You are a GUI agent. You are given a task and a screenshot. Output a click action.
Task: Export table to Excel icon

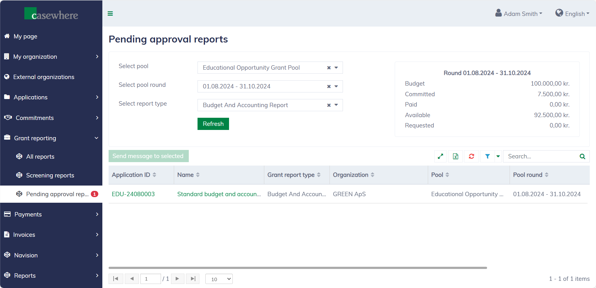[x=456, y=156]
